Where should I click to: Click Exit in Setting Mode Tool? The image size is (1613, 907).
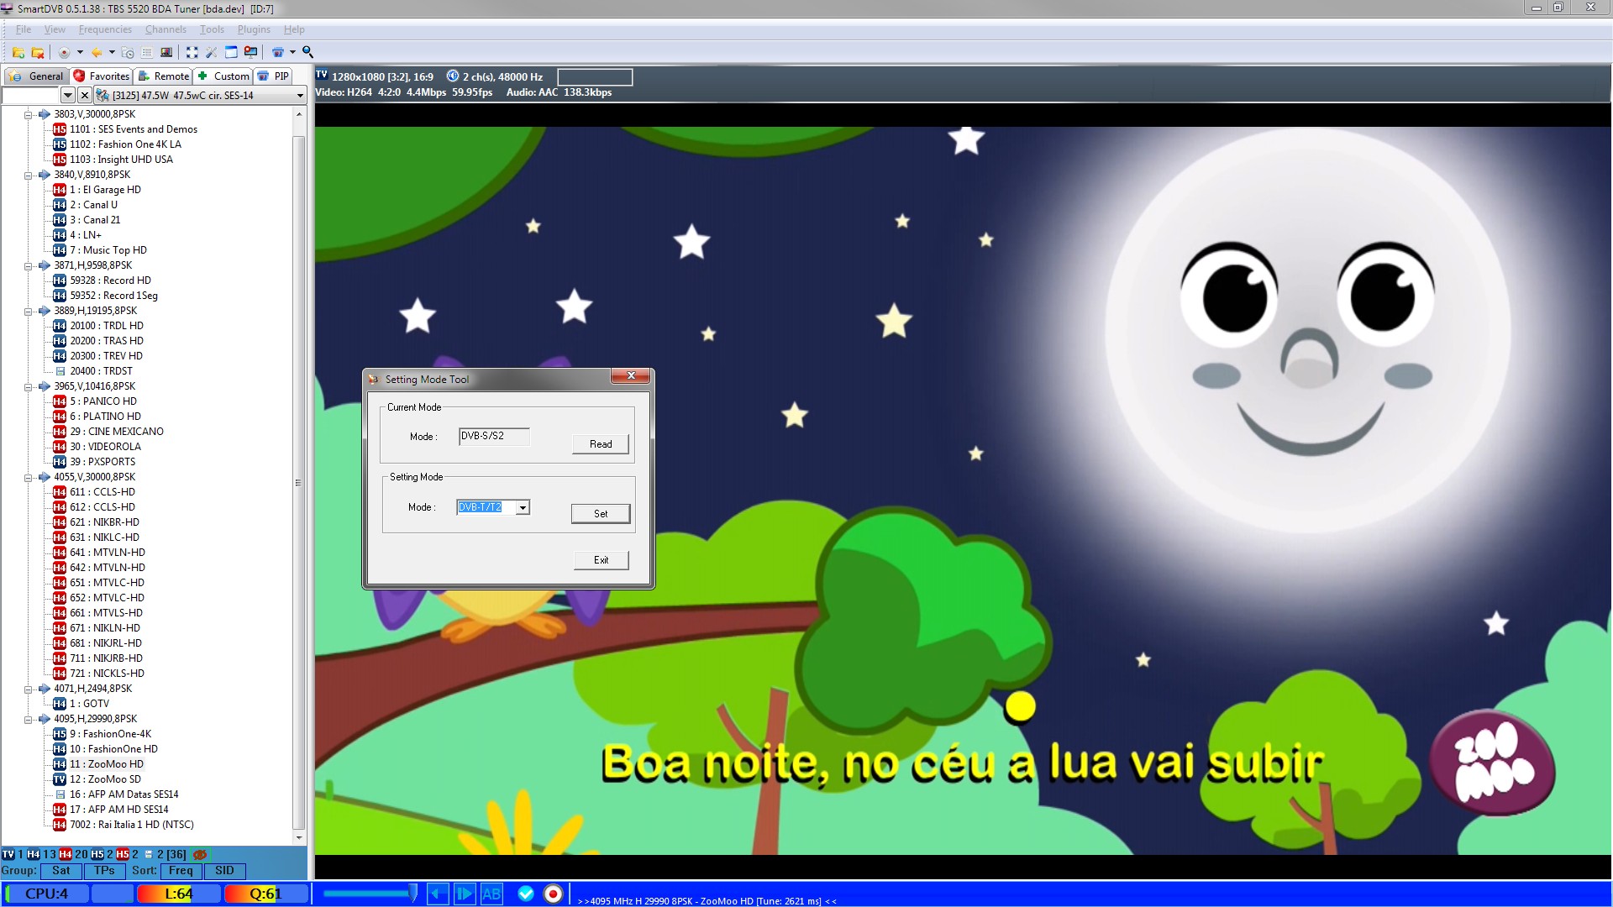click(601, 560)
